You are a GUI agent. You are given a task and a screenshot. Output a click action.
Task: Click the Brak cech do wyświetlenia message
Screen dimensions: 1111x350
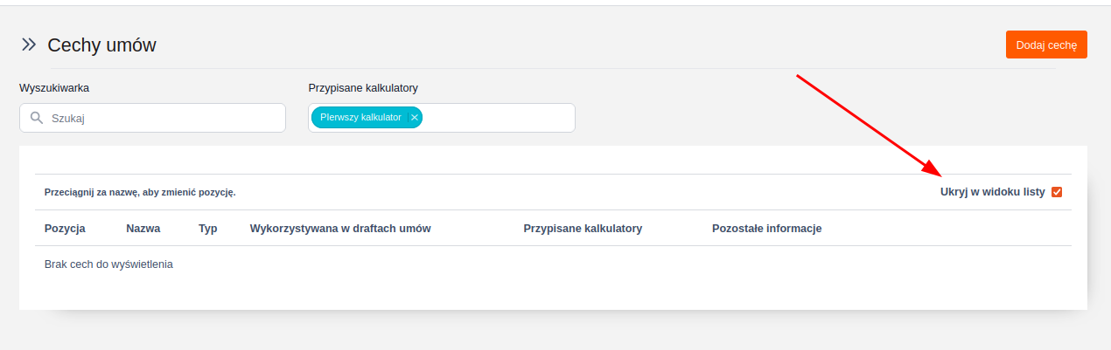pyautogui.click(x=108, y=264)
